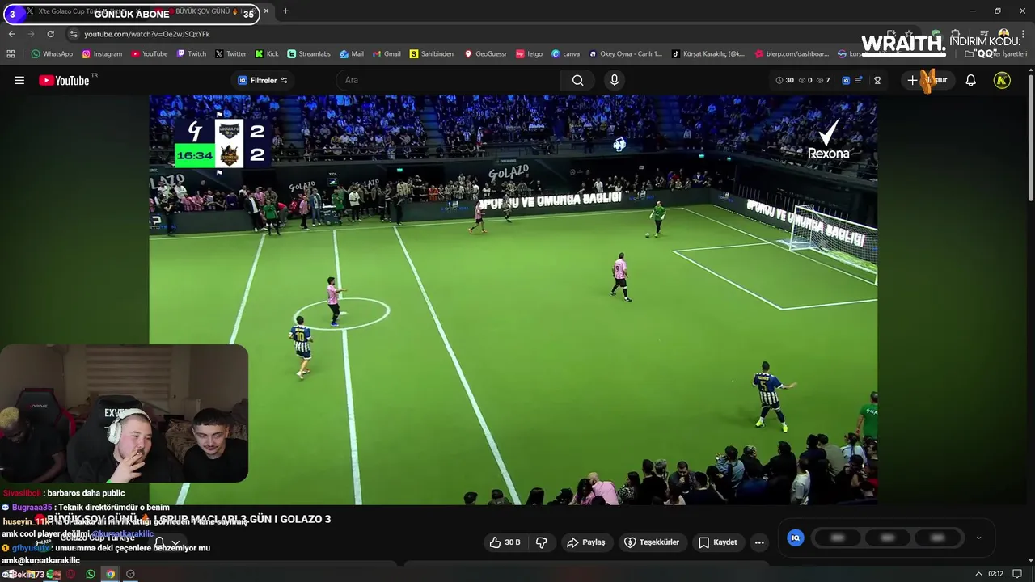Go forward with the browser forward arrow
The height and width of the screenshot is (582, 1035).
coord(31,34)
